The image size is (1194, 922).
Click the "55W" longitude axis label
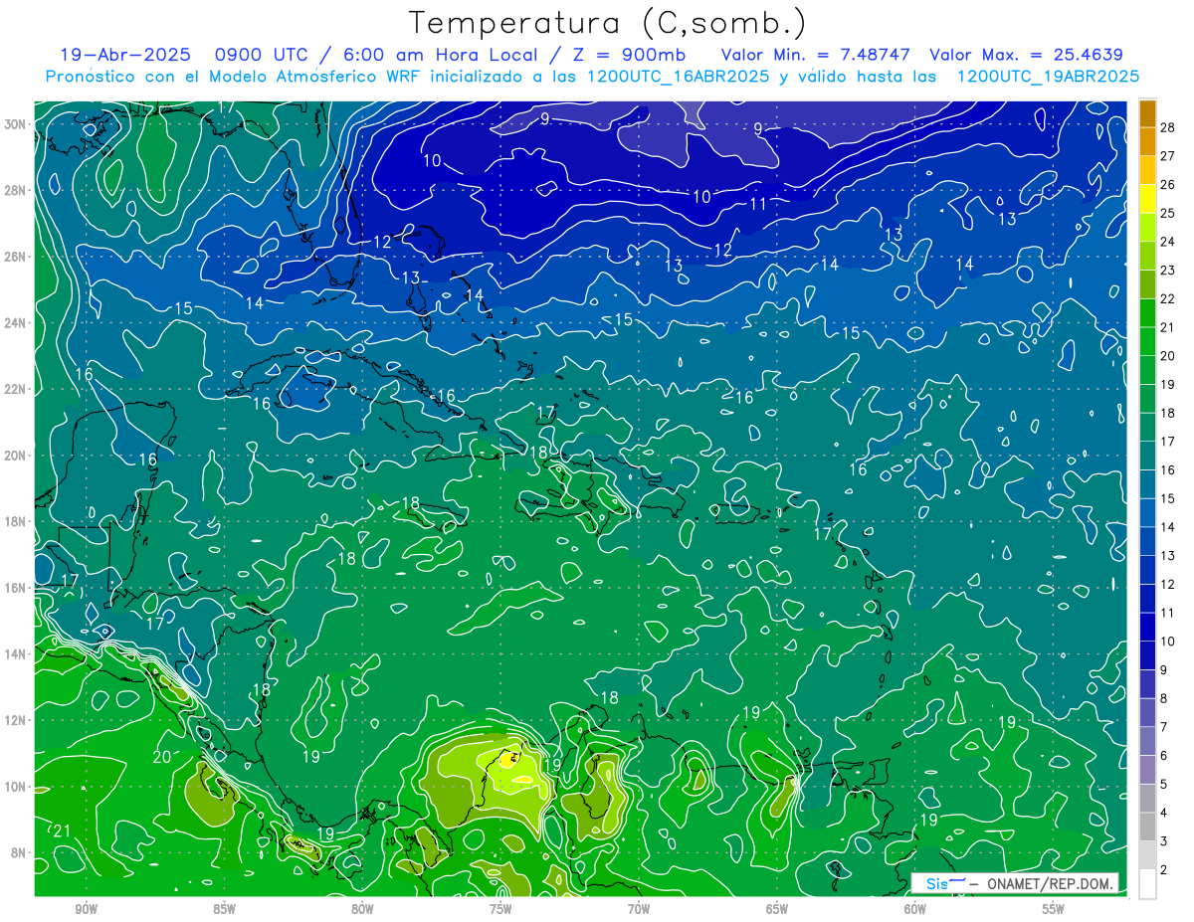[1054, 909]
